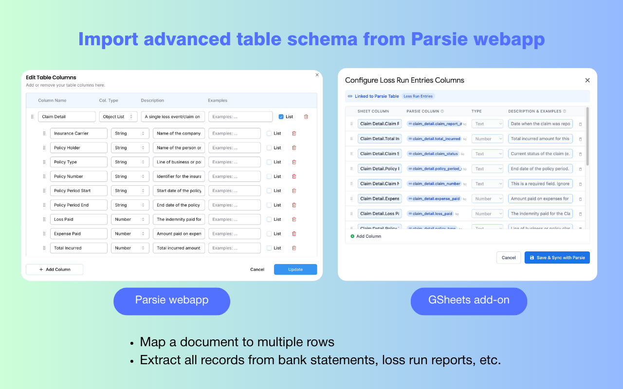Check the List checkbox for Expense Paid
Screen dimensions: 623x389
coord(269,234)
